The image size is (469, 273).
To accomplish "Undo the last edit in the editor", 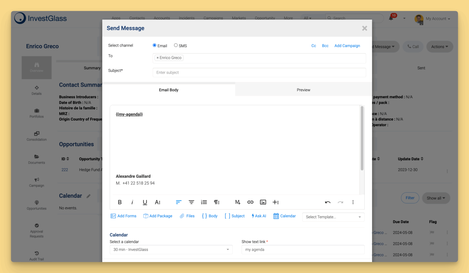I will (327, 202).
